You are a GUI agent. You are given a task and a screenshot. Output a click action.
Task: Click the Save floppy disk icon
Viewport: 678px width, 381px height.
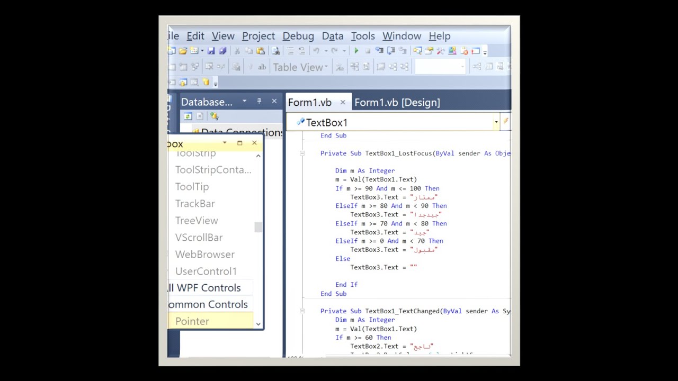pyautogui.click(x=211, y=51)
